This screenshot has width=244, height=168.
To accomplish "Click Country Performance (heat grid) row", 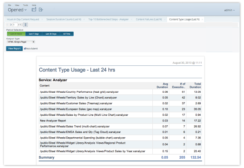I will (x=120, y=92).
